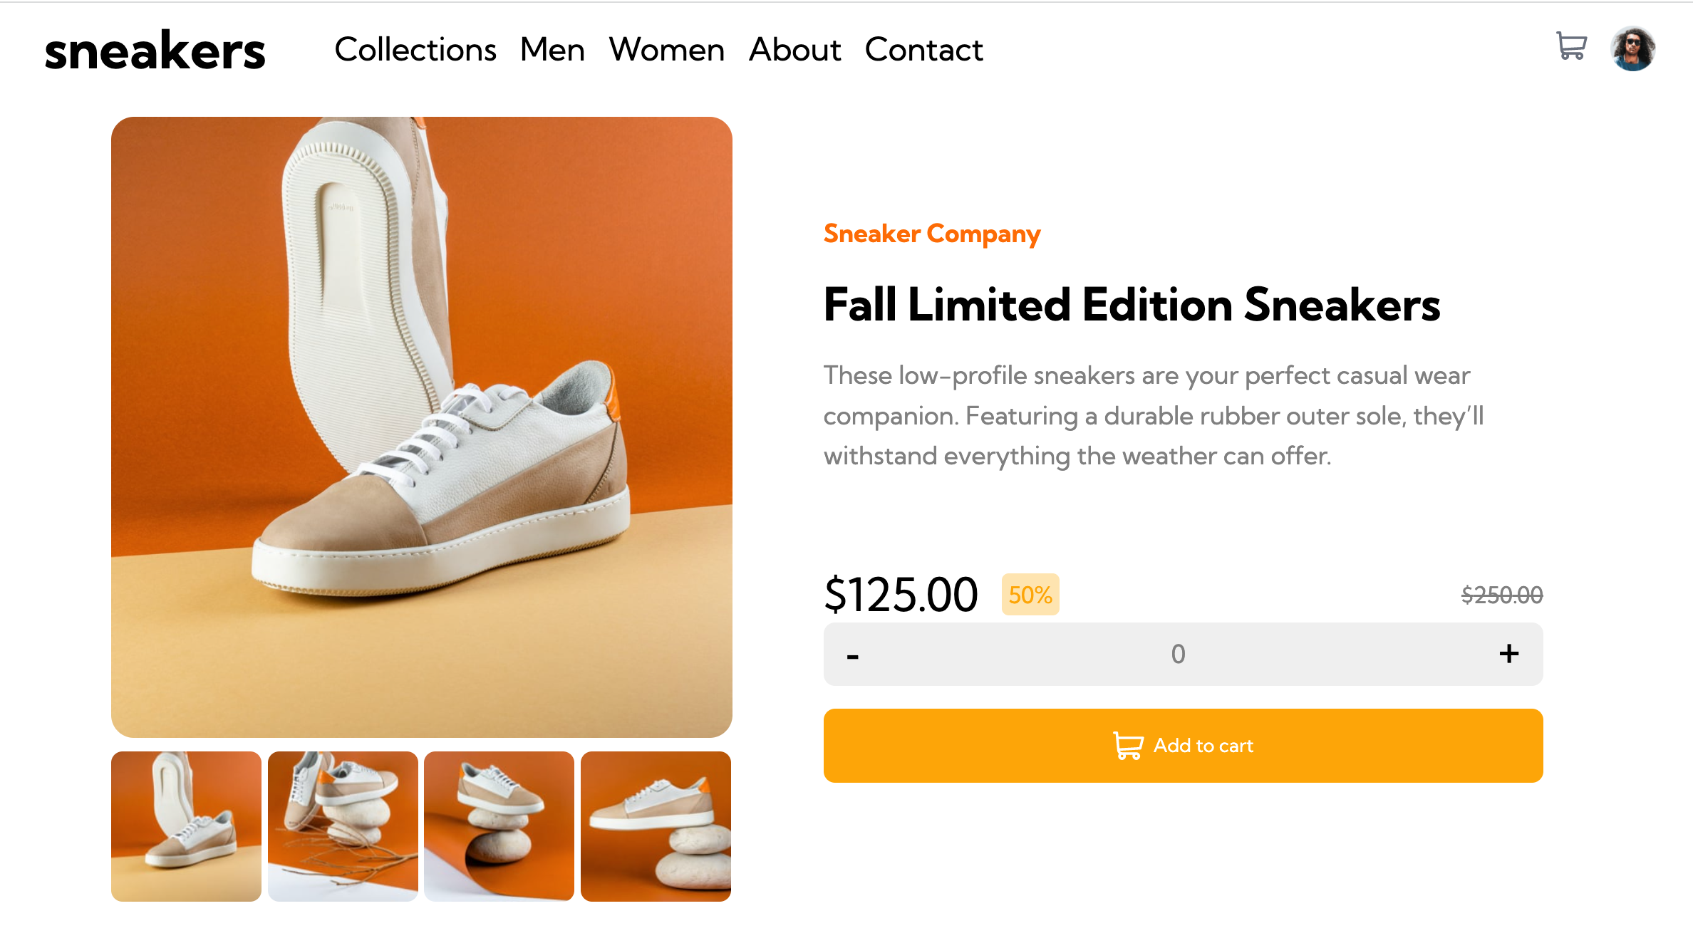Open the Women navigation link

[x=666, y=50]
